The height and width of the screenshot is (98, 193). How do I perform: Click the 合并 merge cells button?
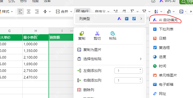tap(62, 12)
